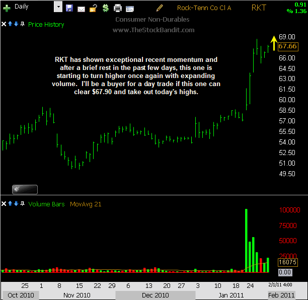Toggle the pin on Price History pane
The height and width of the screenshot is (300, 308).
[x=22, y=24]
